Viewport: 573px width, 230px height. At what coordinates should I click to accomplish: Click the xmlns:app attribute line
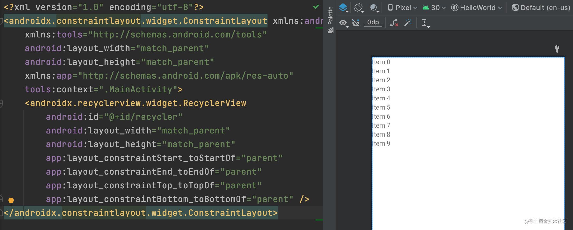(x=159, y=76)
